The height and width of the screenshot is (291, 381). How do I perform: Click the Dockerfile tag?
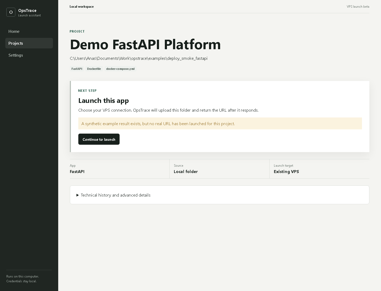coord(94,69)
